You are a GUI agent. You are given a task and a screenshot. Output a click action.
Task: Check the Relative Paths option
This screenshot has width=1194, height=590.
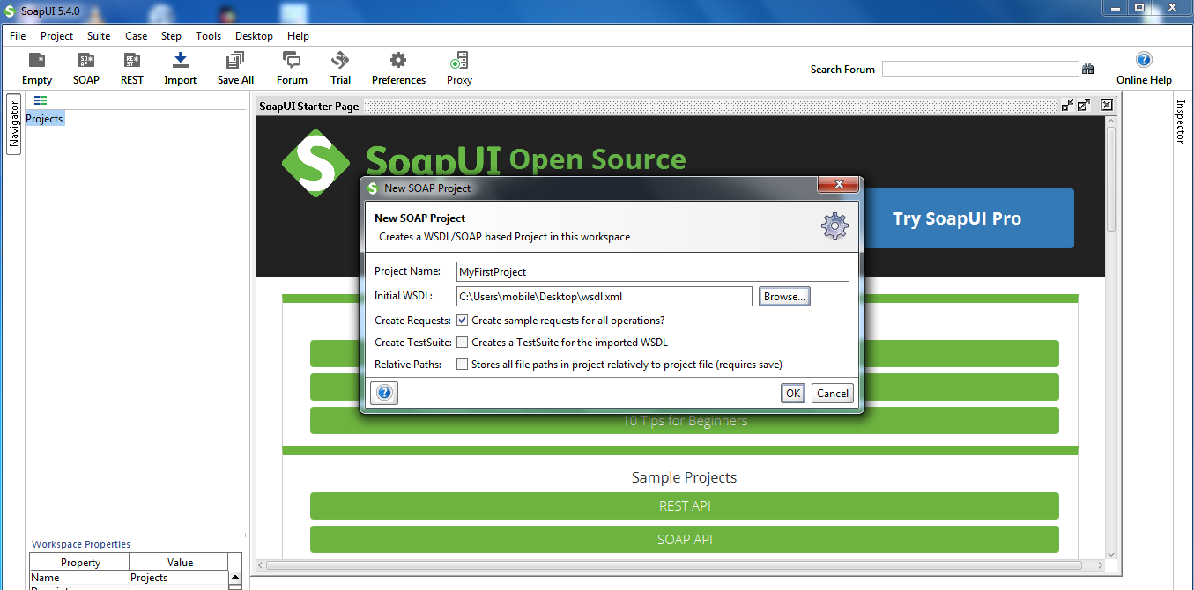(x=462, y=364)
